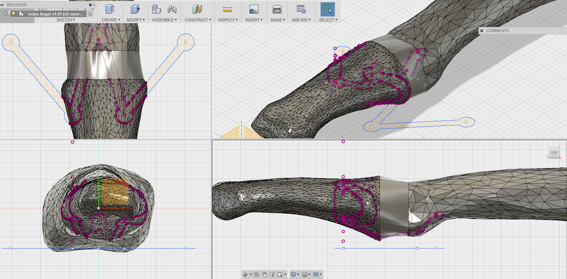Collapse the Browser panel with double arrows
567x279 pixels.
click(x=2, y=5)
